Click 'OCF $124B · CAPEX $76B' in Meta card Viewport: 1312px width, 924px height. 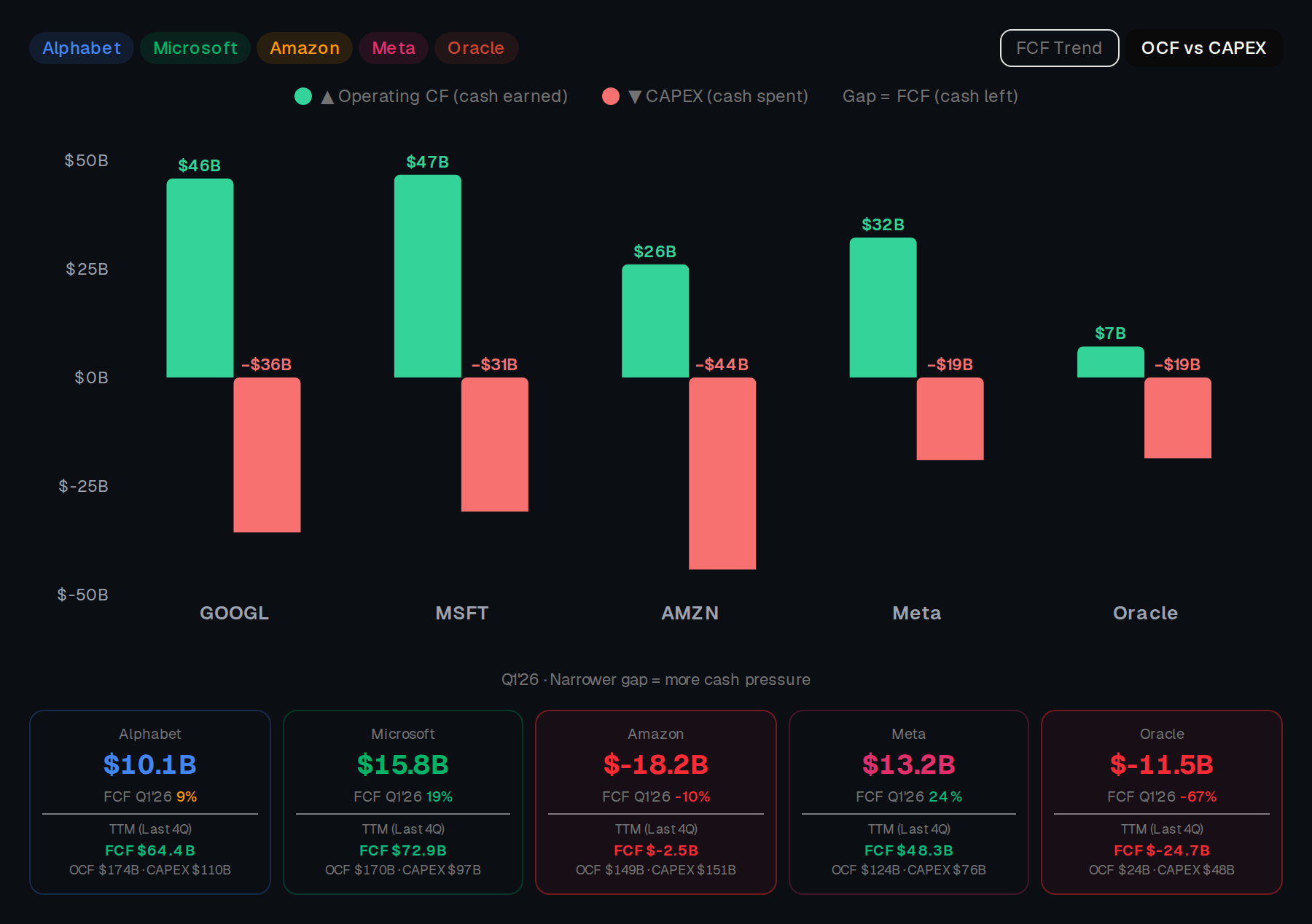tap(909, 870)
